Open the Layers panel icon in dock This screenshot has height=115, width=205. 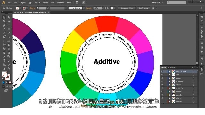tap(202, 70)
